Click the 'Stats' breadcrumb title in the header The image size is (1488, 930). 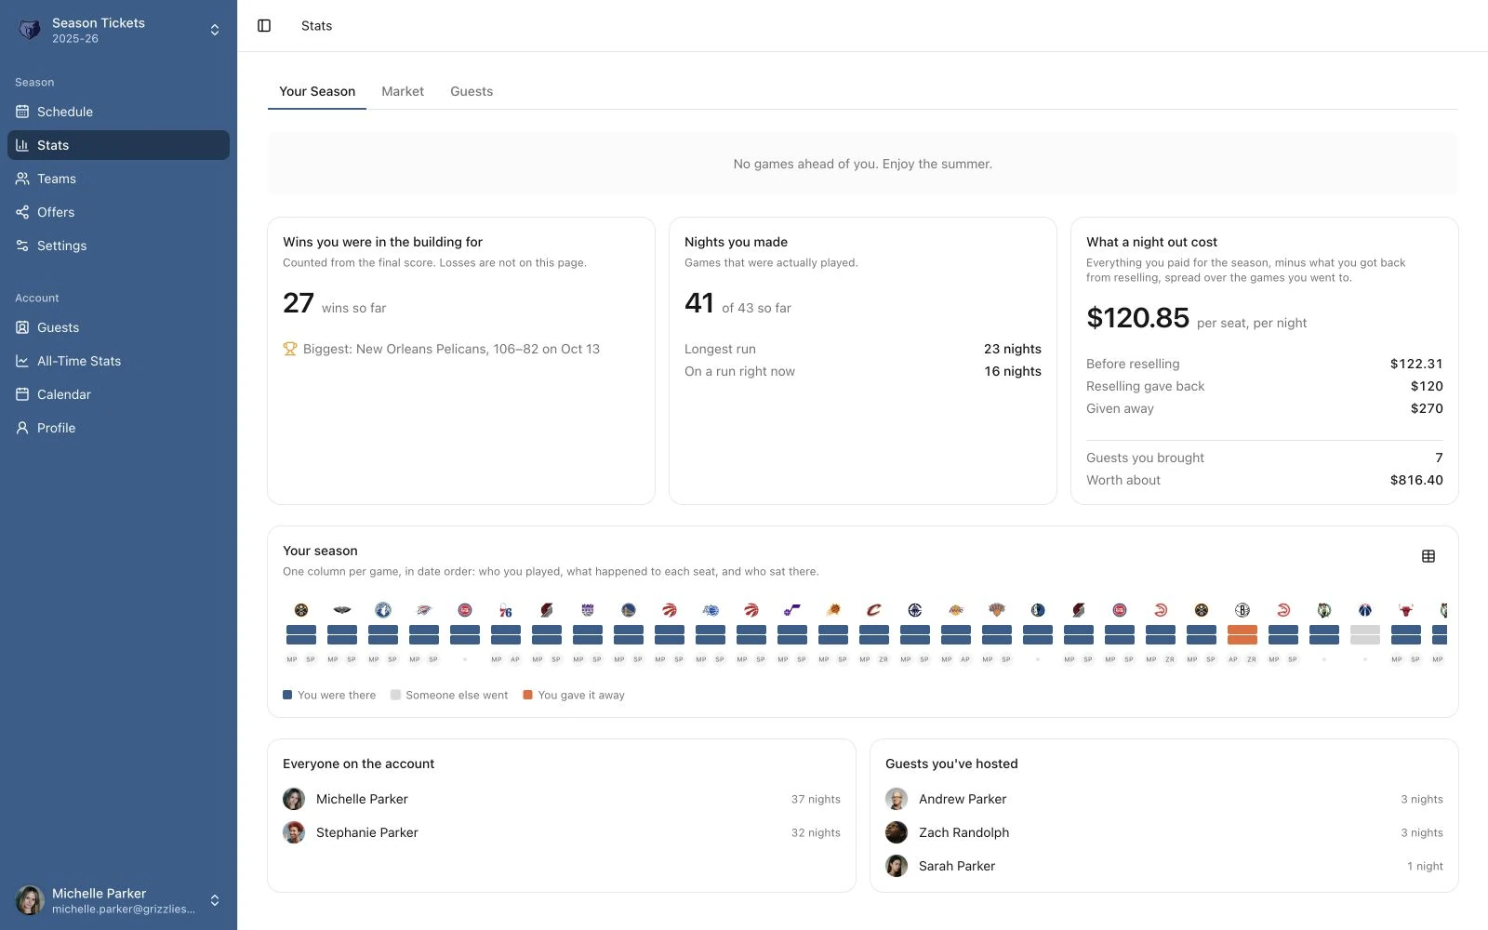[316, 26]
